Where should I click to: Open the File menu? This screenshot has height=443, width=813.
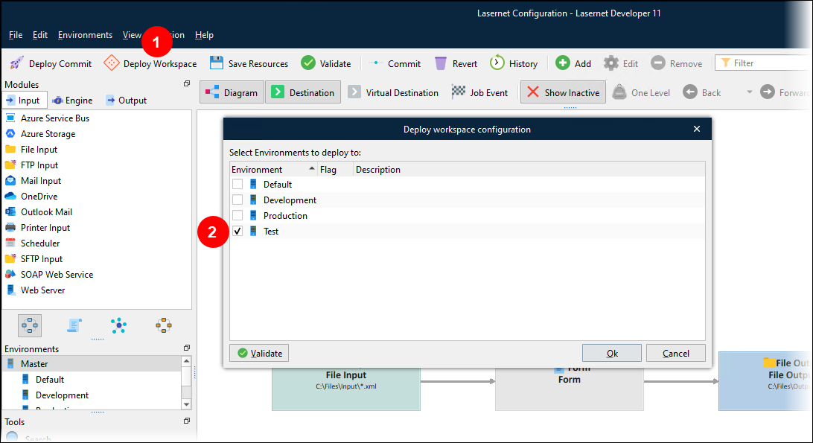coord(16,35)
